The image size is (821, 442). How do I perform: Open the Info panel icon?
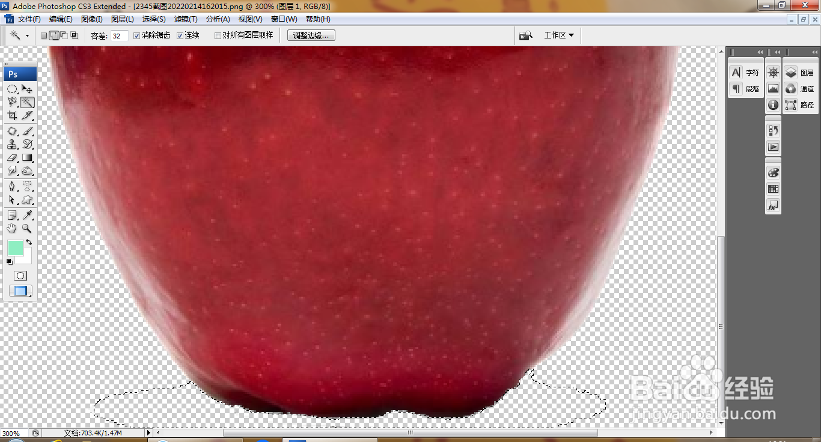[x=774, y=105]
